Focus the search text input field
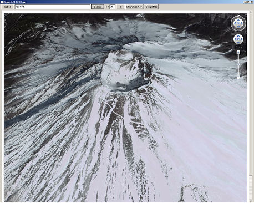 [53, 7]
